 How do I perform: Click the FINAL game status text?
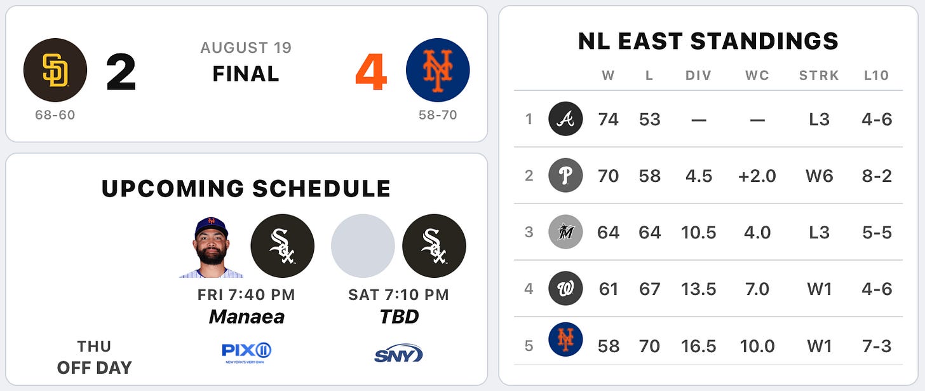point(246,74)
